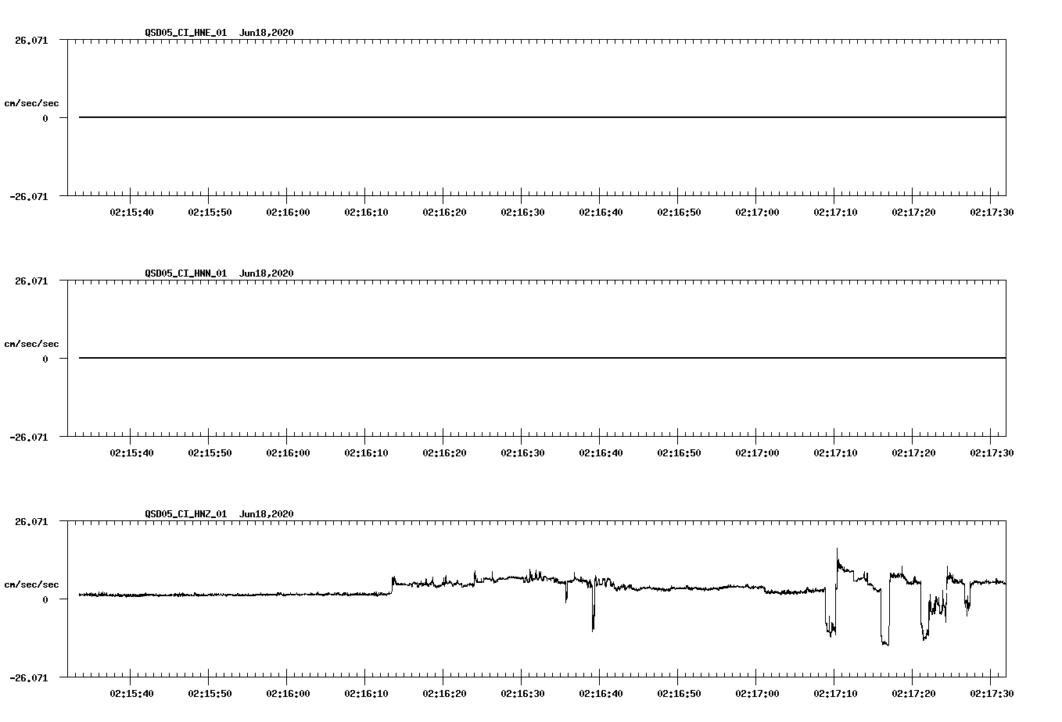This screenshot has width=1062, height=722.
Task: Click 02:16:00 time label under HNE plot
Action: [x=288, y=213]
